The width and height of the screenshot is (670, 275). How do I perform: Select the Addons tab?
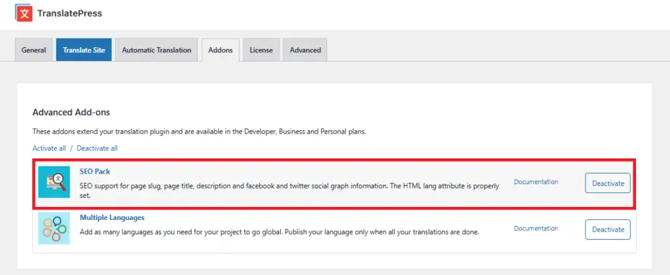220,50
